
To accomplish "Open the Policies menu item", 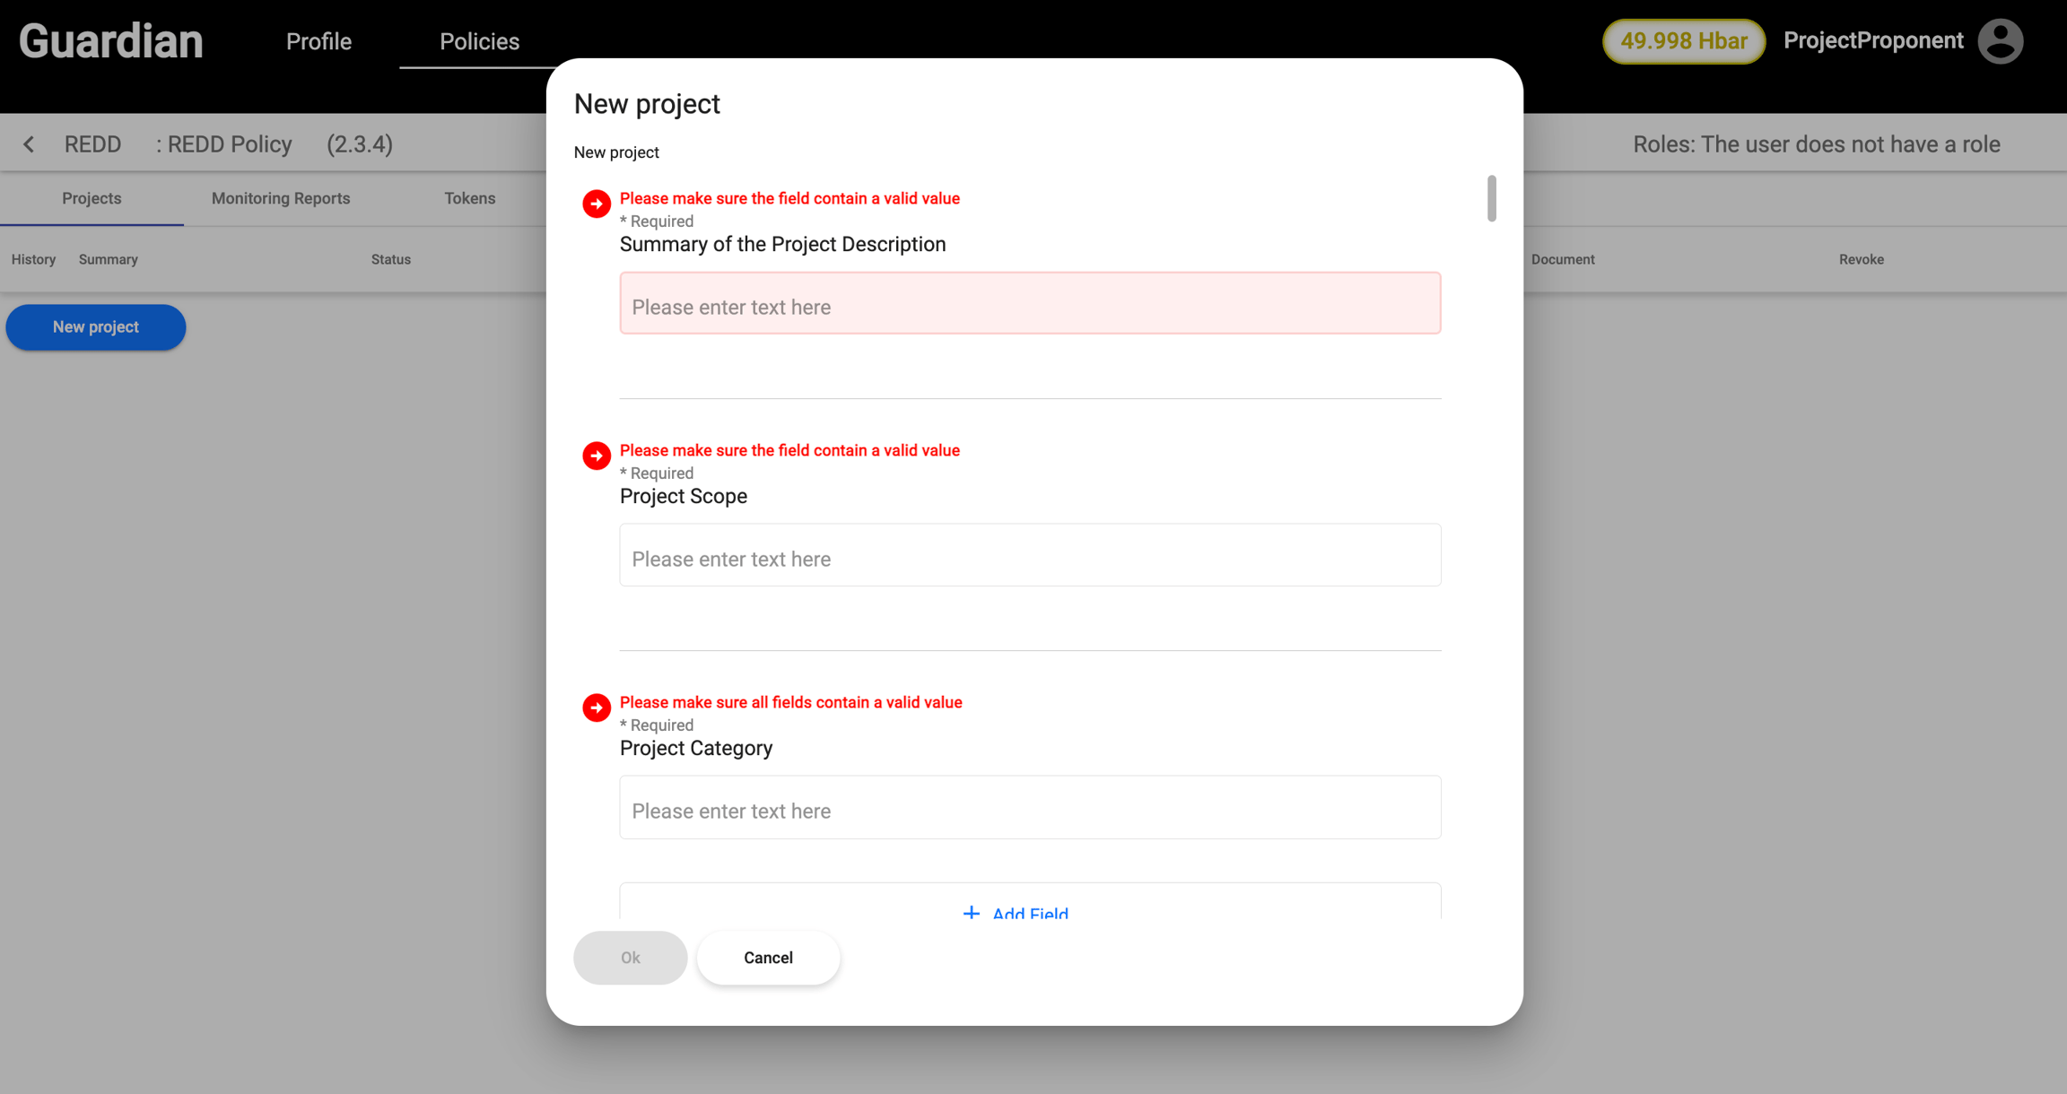I will [479, 41].
